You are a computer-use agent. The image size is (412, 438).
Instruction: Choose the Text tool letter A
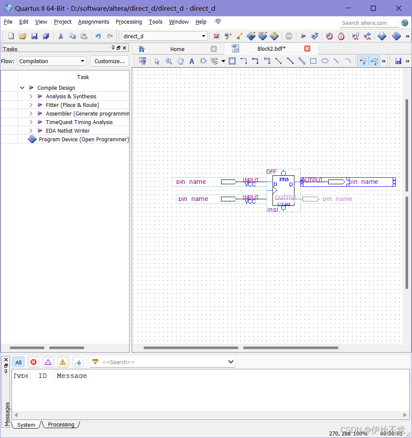coord(191,61)
